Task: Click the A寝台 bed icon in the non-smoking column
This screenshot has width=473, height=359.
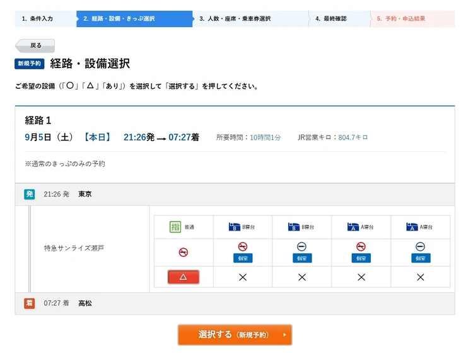Action: pyautogui.click(x=353, y=227)
